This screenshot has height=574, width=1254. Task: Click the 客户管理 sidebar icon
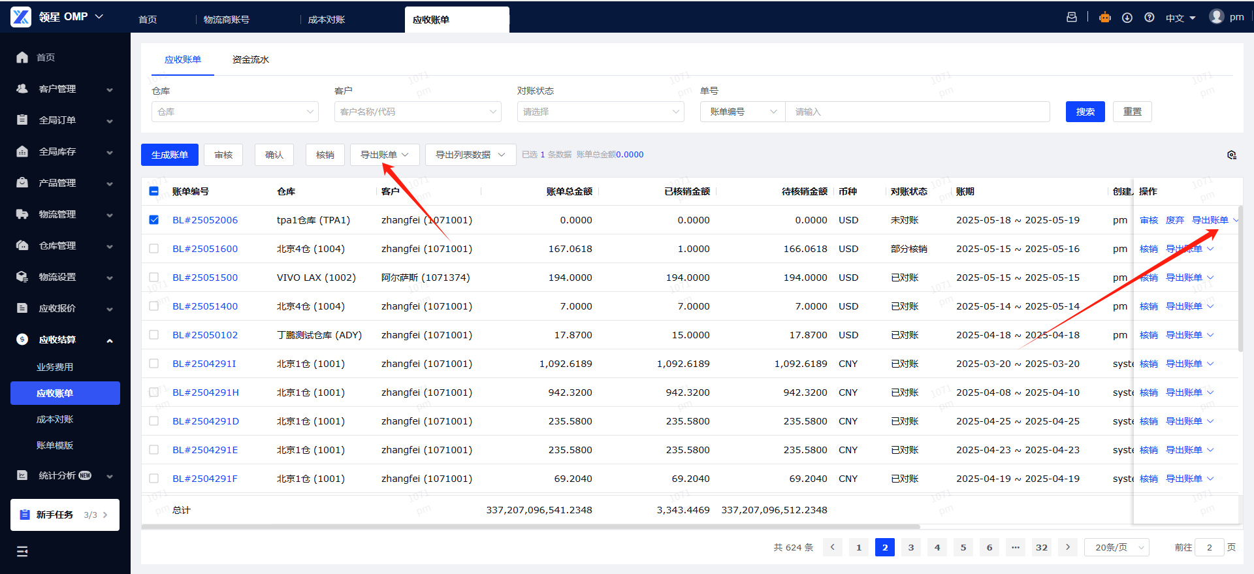(x=22, y=89)
